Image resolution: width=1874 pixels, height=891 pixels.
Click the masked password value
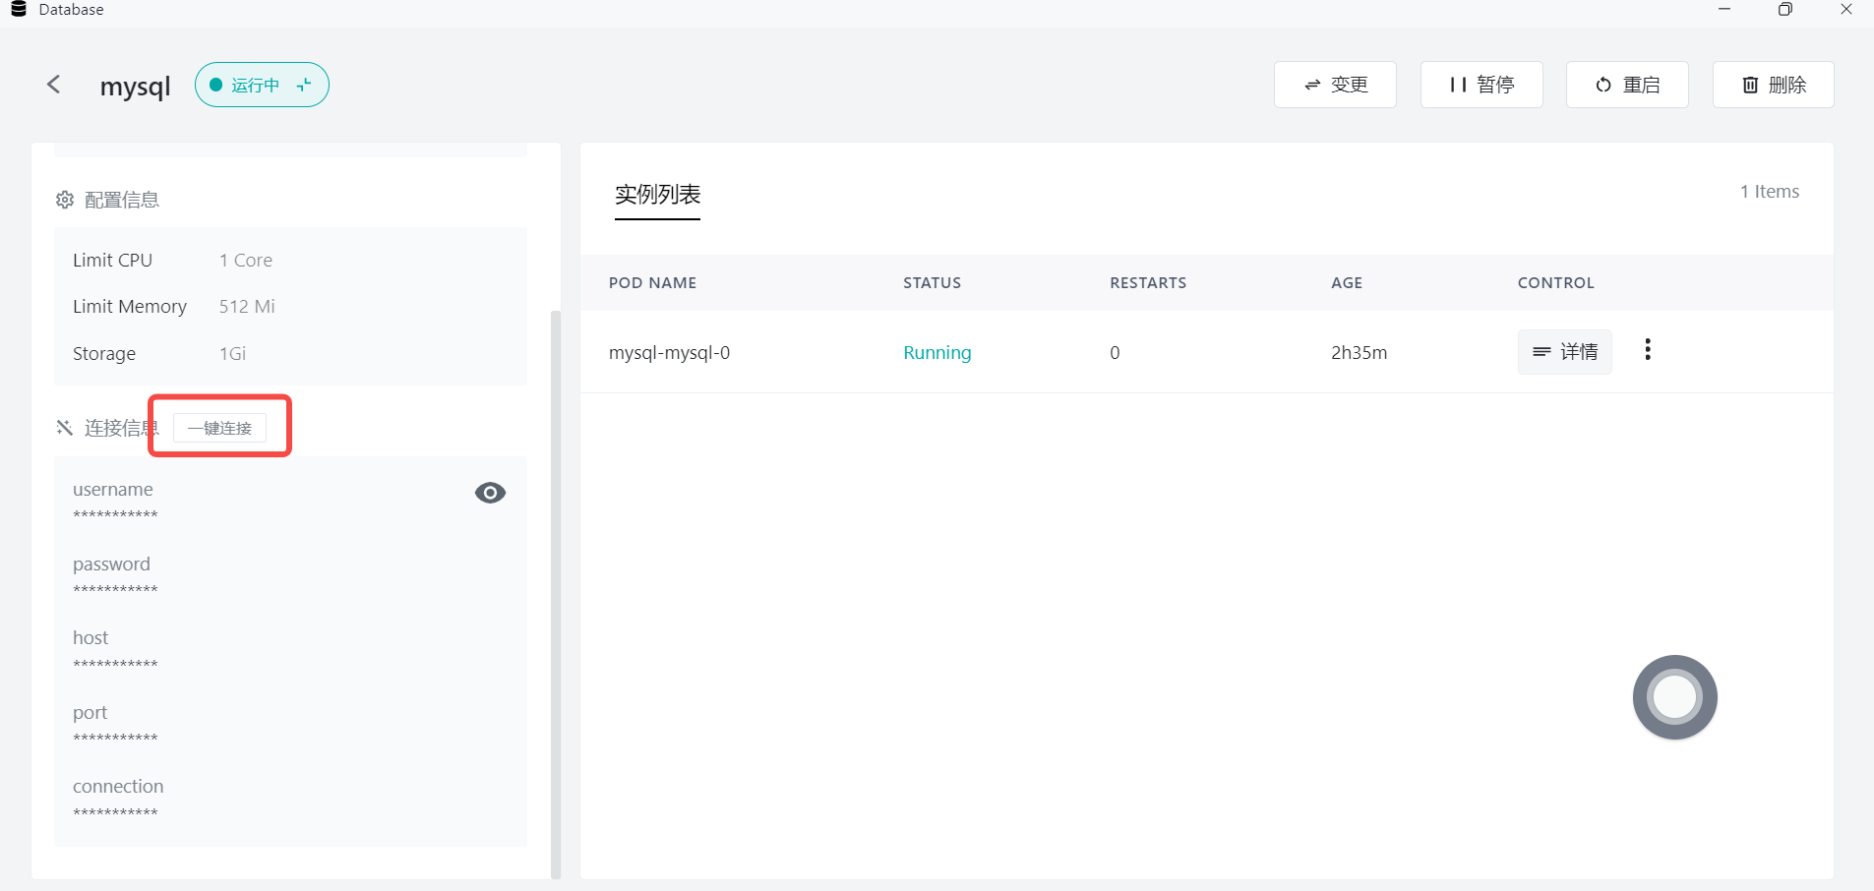click(x=115, y=590)
